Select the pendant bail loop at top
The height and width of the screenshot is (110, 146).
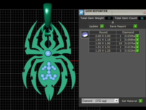(x=47, y=15)
